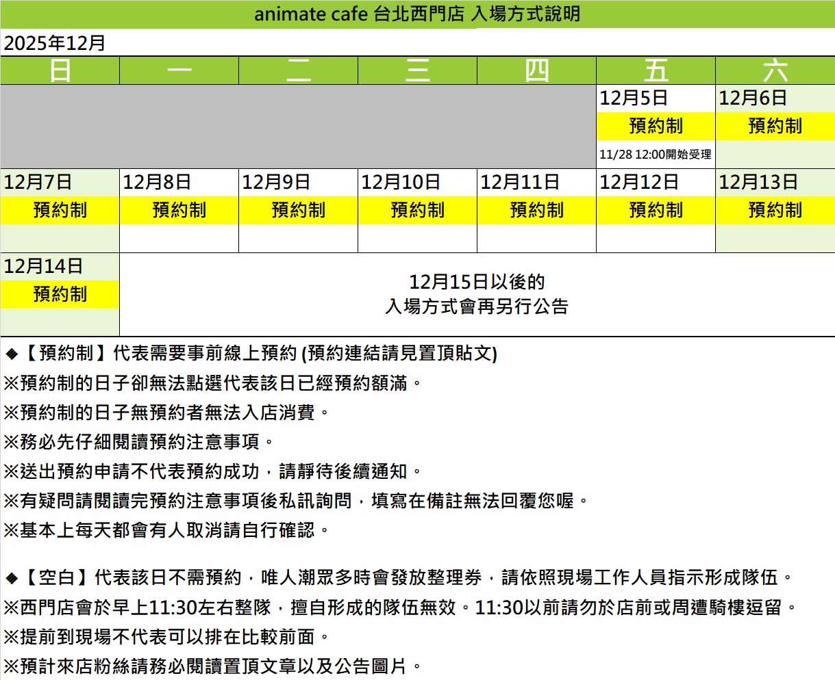This screenshot has width=835, height=680.
Task: Click the Sunday header '日'
Action: click(60, 70)
